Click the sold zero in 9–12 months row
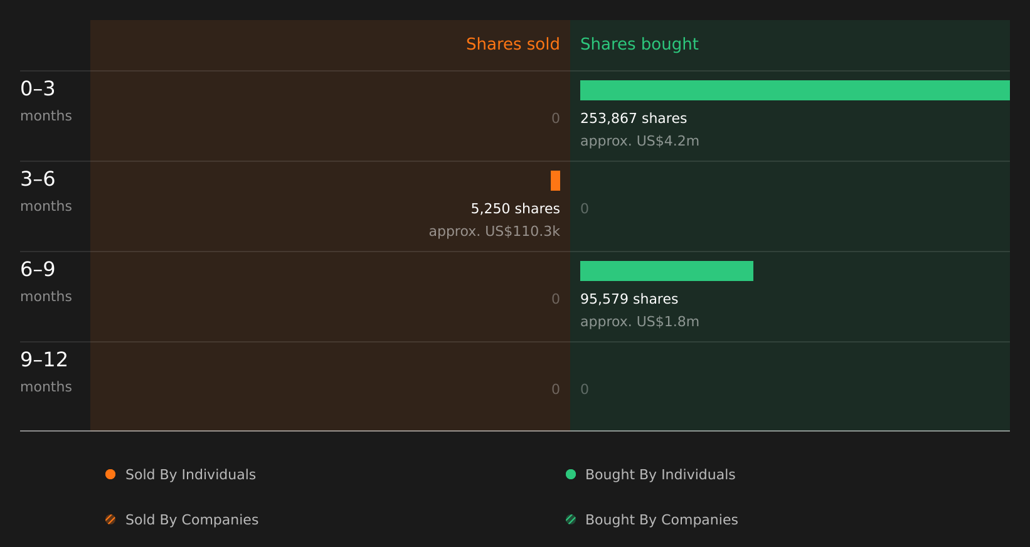 [556, 390]
